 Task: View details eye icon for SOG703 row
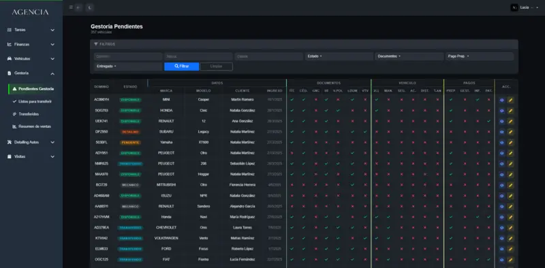(502, 111)
